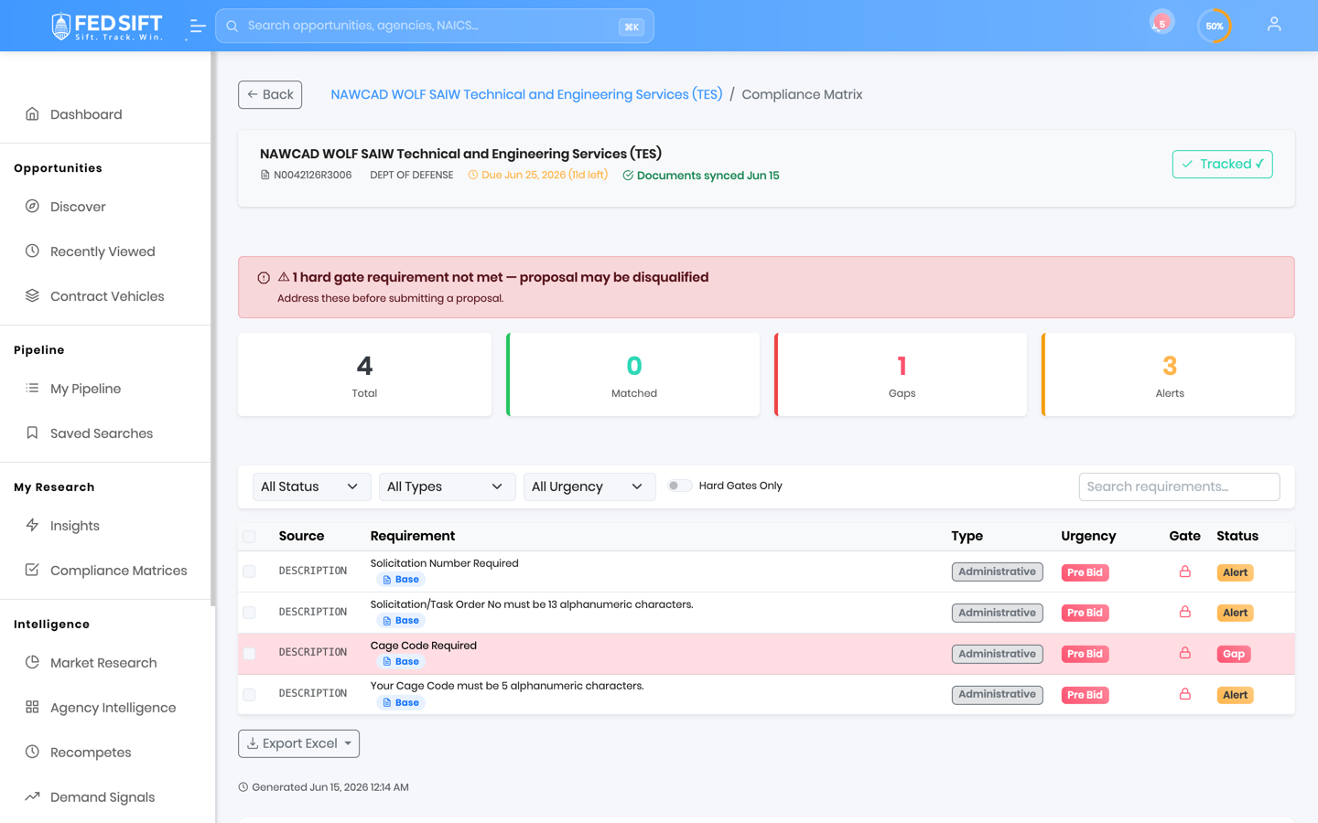Go back with Back button

(x=270, y=94)
